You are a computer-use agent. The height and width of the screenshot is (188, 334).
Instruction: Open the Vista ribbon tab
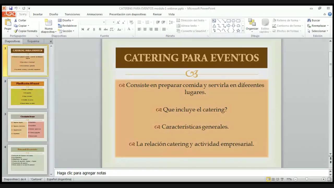click(171, 14)
